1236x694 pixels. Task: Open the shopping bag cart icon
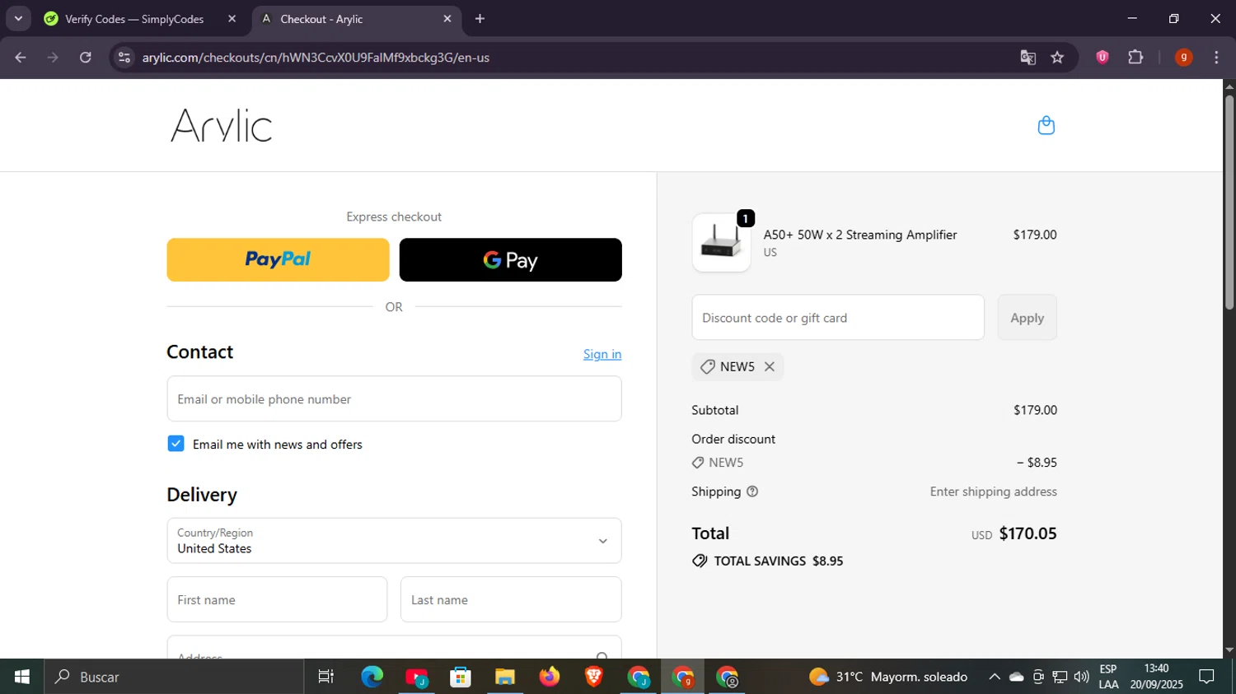[x=1046, y=125]
